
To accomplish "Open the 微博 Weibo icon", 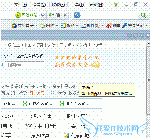I will pyautogui.click(x=109, y=26).
